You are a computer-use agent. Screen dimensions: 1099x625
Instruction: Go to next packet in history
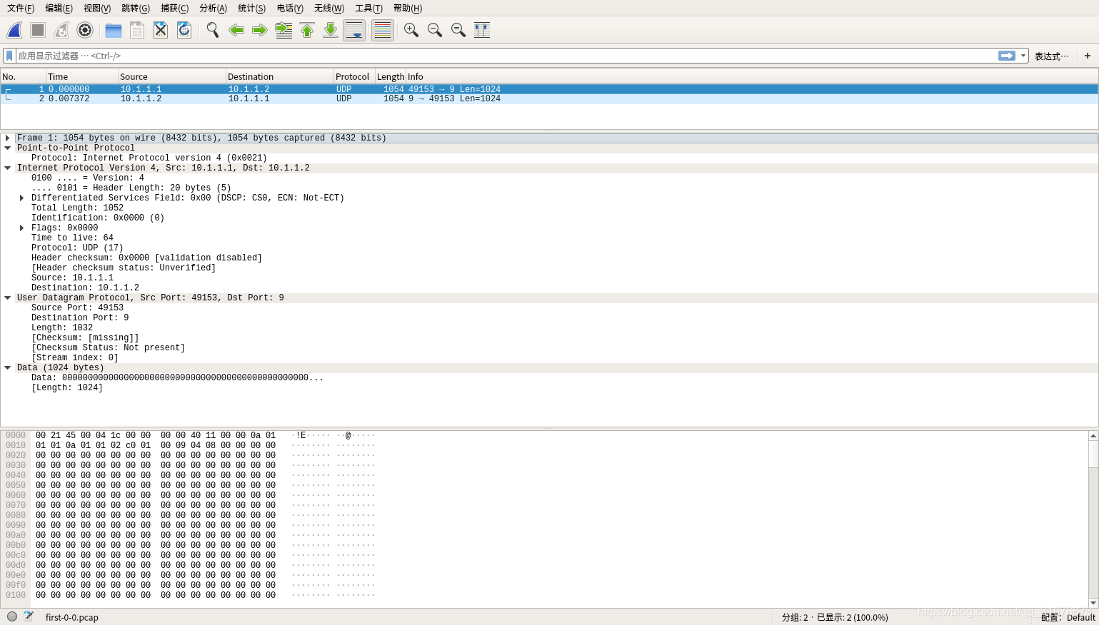260,30
